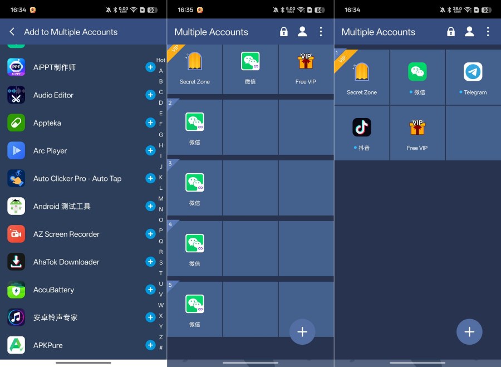Open three-dot menu in middle screen
501x367 pixels.
321,32
